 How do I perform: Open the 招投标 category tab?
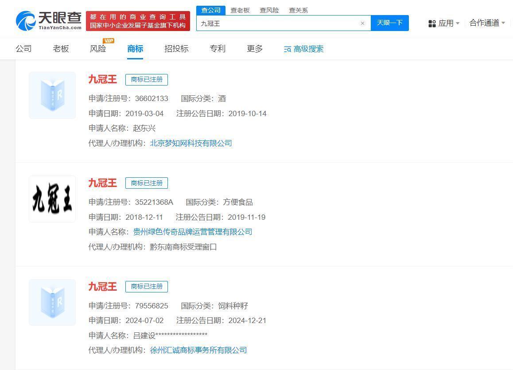(176, 49)
